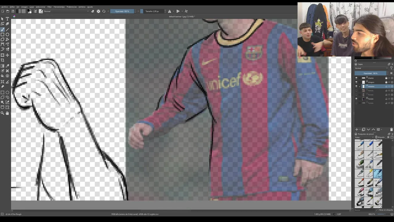This screenshot has width=394, height=222.
Task: Enable Filtrar en etiqueta checkbox
Action: pos(377,210)
